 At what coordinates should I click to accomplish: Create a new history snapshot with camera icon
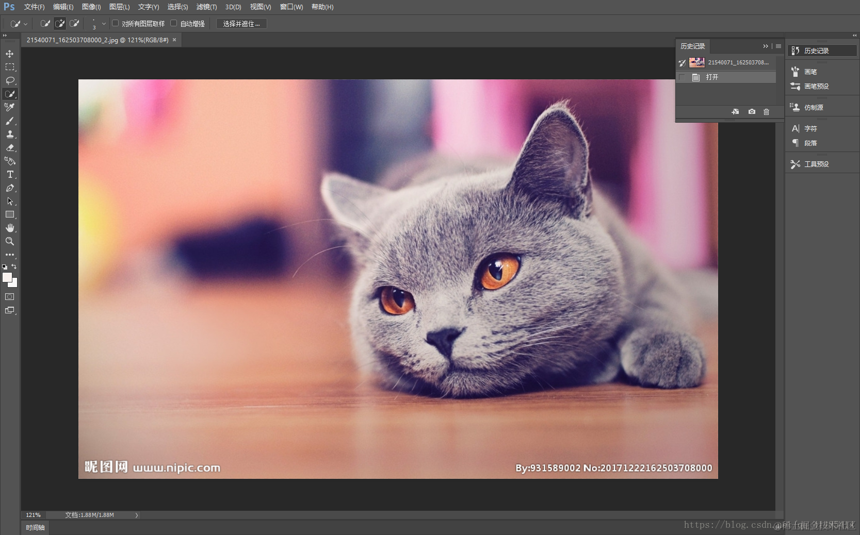752,112
